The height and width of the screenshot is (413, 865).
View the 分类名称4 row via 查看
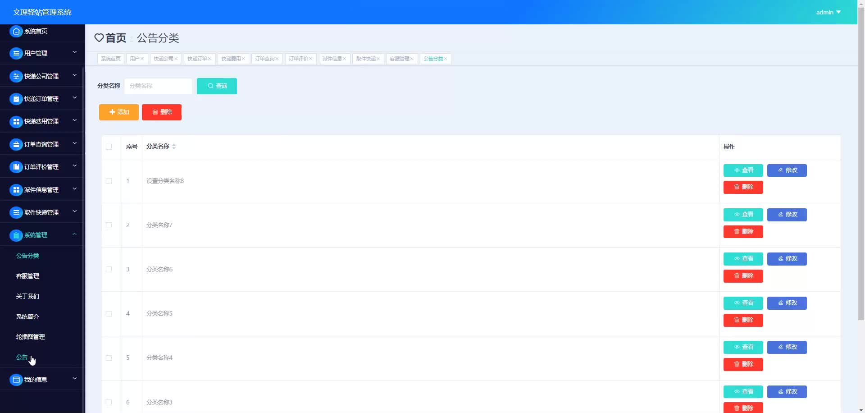click(x=743, y=347)
